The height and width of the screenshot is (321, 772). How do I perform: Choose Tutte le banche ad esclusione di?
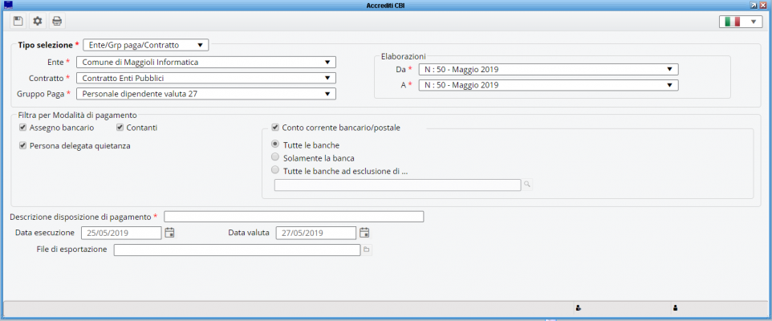(x=275, y=171)
